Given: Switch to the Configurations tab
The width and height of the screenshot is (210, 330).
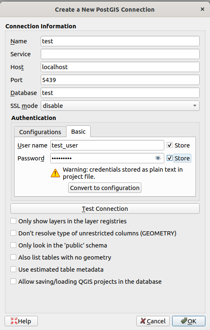Looking at the screenshot, I should tap(40, 132).
